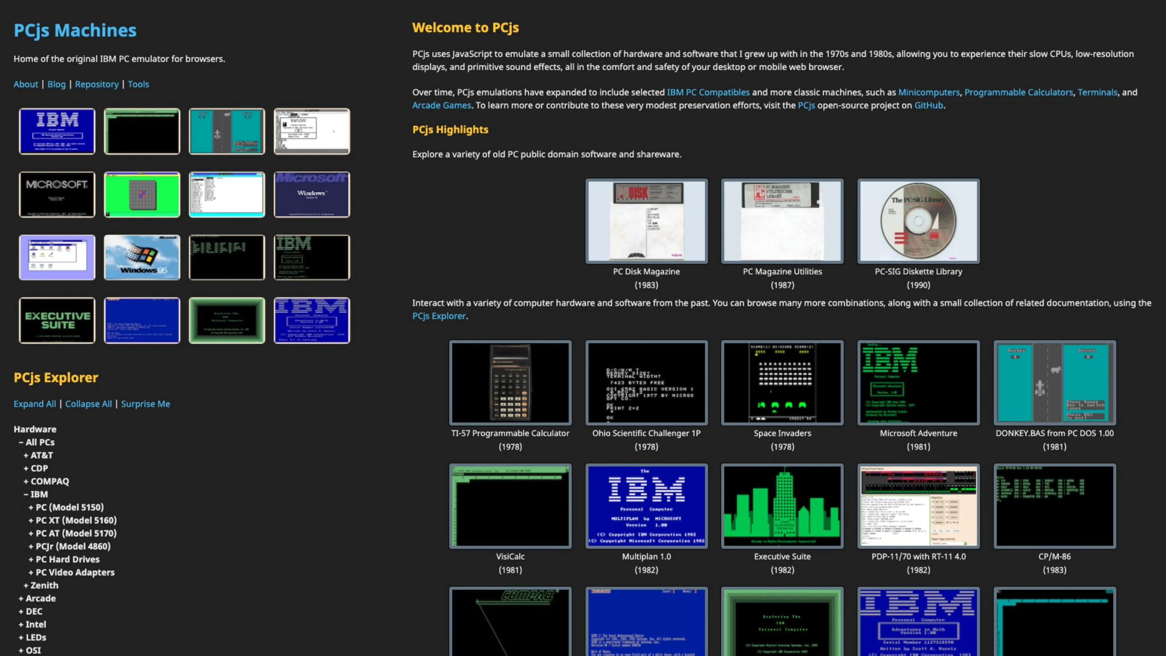Launch the TI-57 Programmable Calculator thumbnail
1166x656 pixels.
pyautogui.click(x=510, y=382)
